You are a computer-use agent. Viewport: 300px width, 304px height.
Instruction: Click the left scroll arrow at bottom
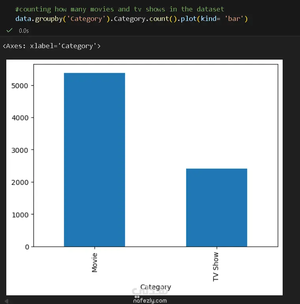pos(7,301)
